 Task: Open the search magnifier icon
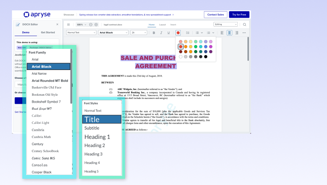(245, 25)
